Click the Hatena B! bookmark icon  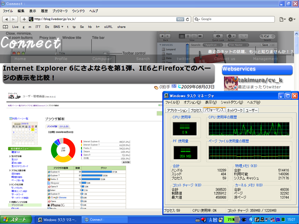(x=174, y=86)
